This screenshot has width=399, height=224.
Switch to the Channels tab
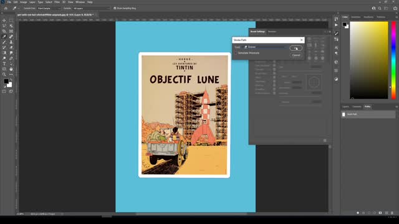pyautogui.click(x=357, y=106)
